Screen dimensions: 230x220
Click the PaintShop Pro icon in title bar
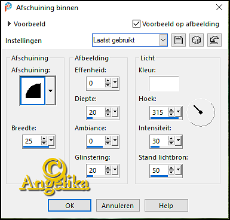(x=8, y=8)
